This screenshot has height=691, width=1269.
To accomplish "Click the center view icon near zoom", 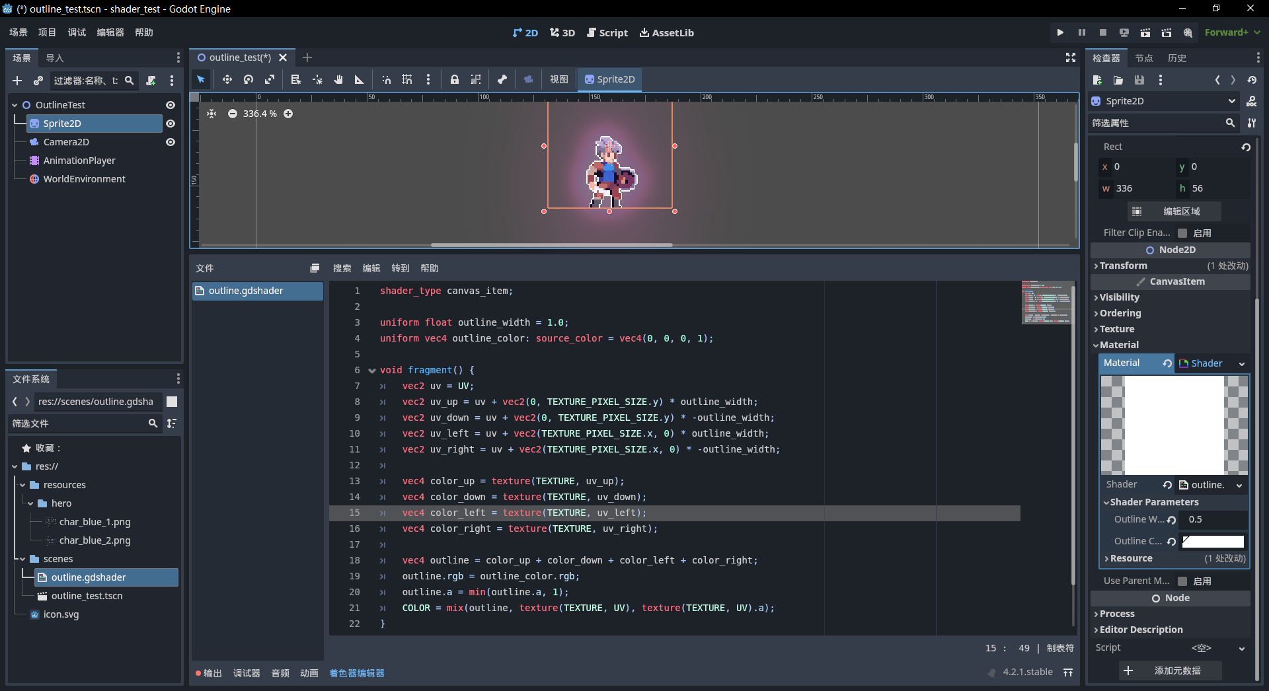I will coord(211,114).
